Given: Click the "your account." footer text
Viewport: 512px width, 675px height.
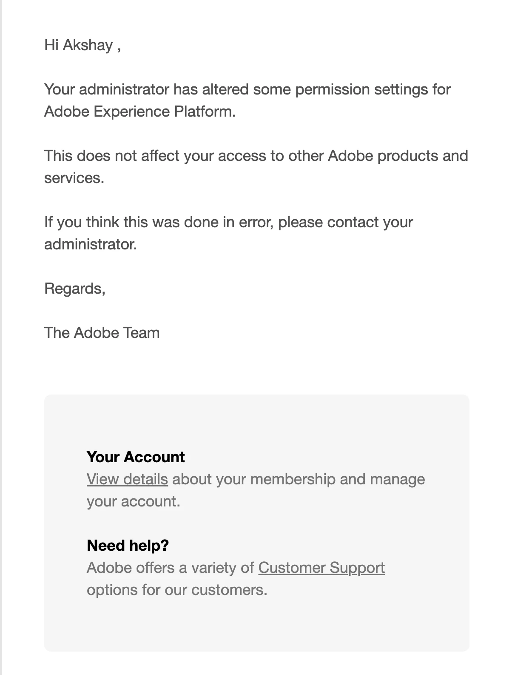Looking at the screenshot, I should (134, 501).
